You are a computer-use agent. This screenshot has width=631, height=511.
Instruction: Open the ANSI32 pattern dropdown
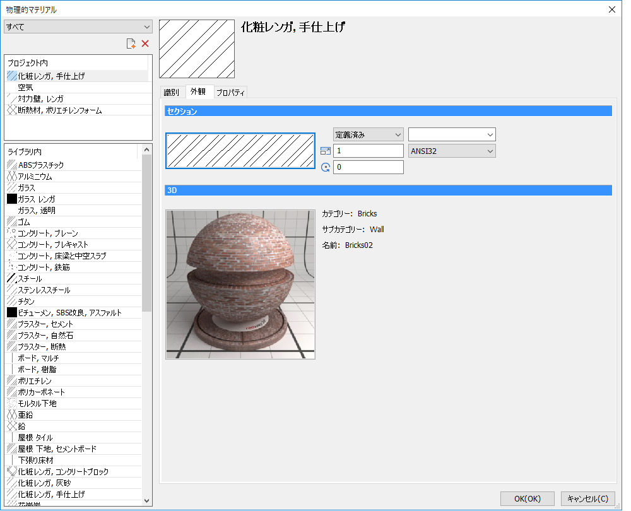coord(452,151)
